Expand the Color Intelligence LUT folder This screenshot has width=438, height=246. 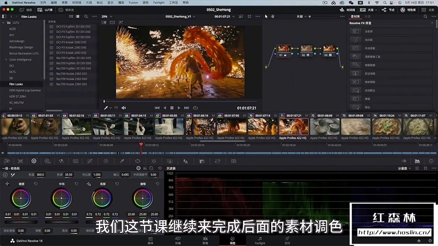pyautogui.click(x=6, y=60)
